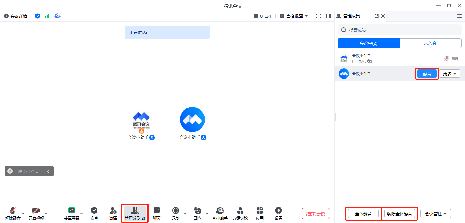Open Security (安全) settings

pyautogui.click(x=94, y=214)
